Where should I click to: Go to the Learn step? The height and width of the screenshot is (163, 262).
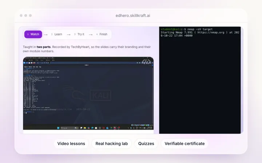point(57,34)
